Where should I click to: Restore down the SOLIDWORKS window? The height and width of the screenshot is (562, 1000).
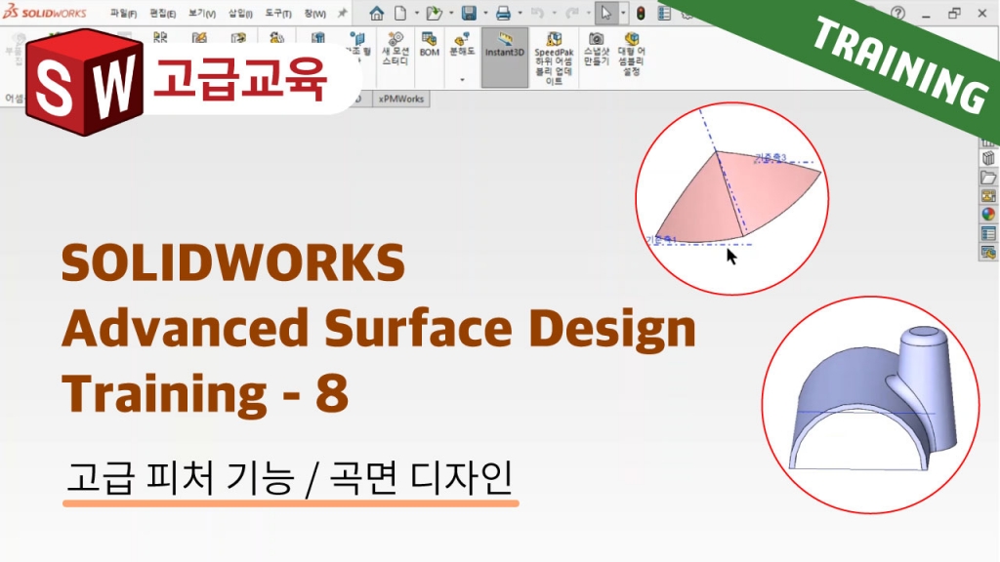(954, 14)
